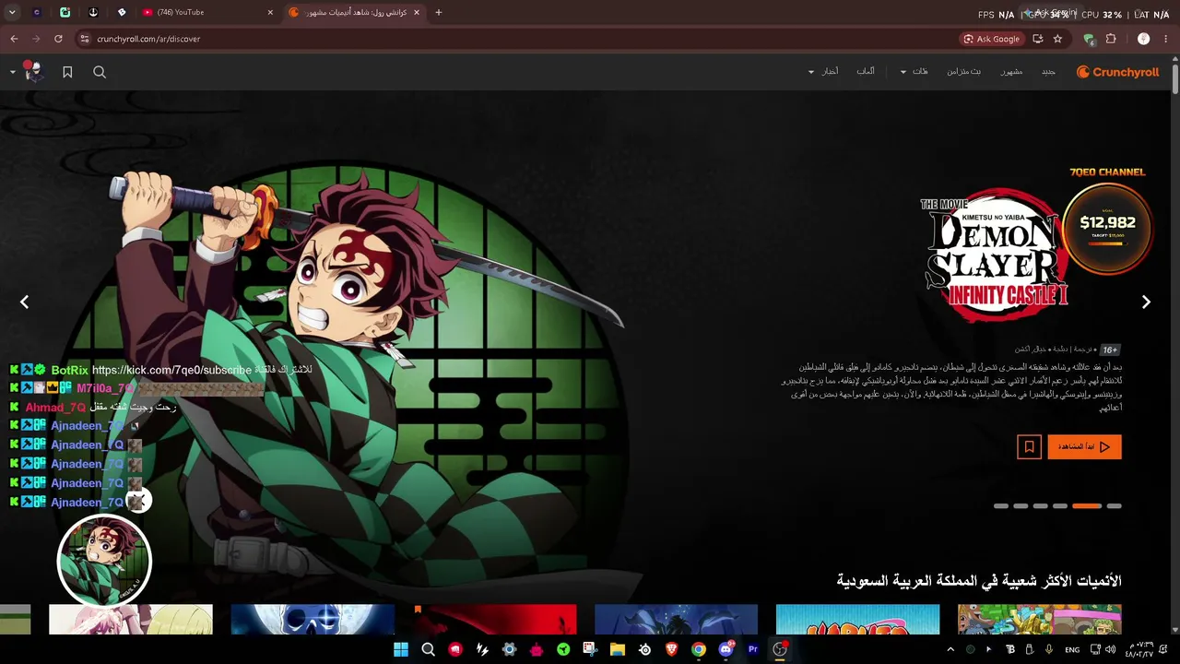The height and width of the screenshot is (664, 1180).
Task: Switch to the green pinned browser tab
Action: pos(65,12)
